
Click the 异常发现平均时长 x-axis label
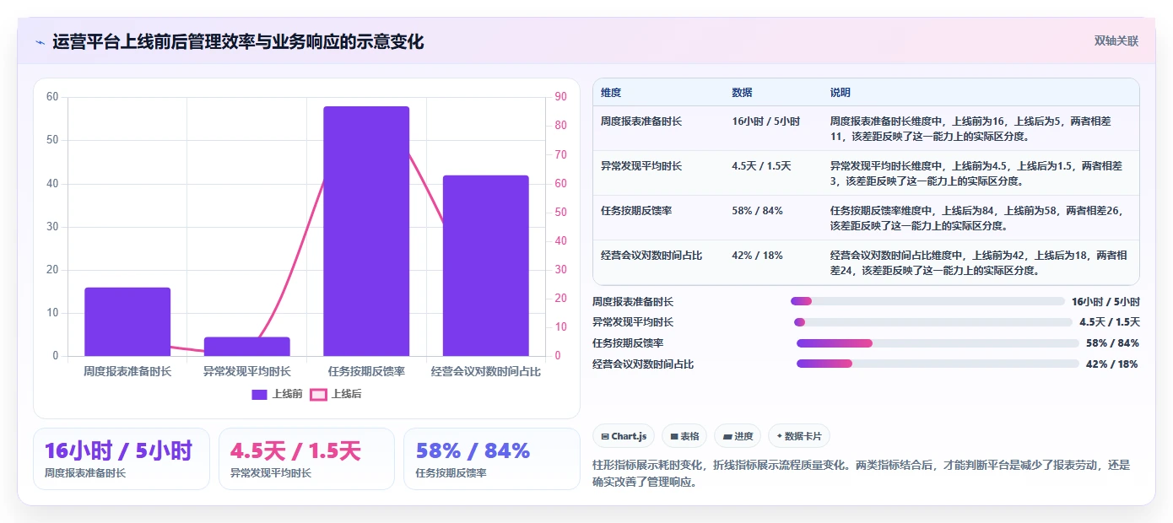pyautogui.click(x=247, y=371)
